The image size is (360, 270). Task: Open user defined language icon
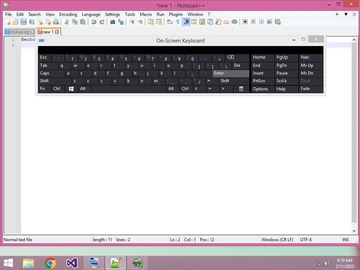point(194,22)
